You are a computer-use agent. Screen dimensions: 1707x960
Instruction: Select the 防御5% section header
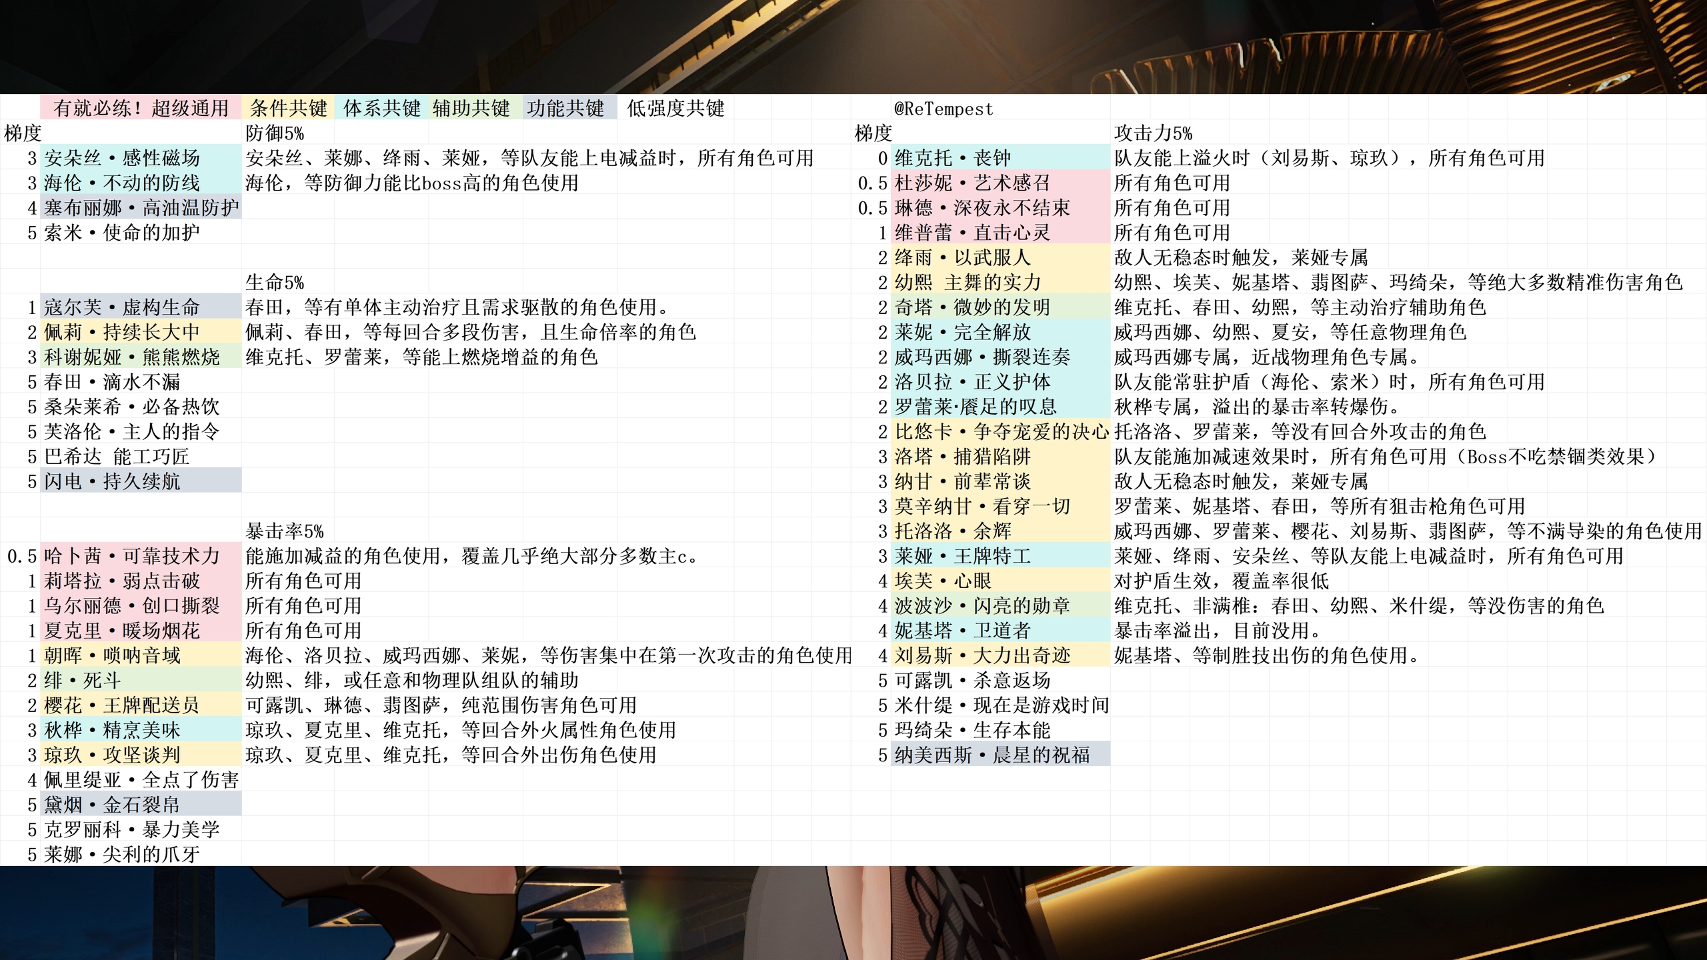(275, 133)
